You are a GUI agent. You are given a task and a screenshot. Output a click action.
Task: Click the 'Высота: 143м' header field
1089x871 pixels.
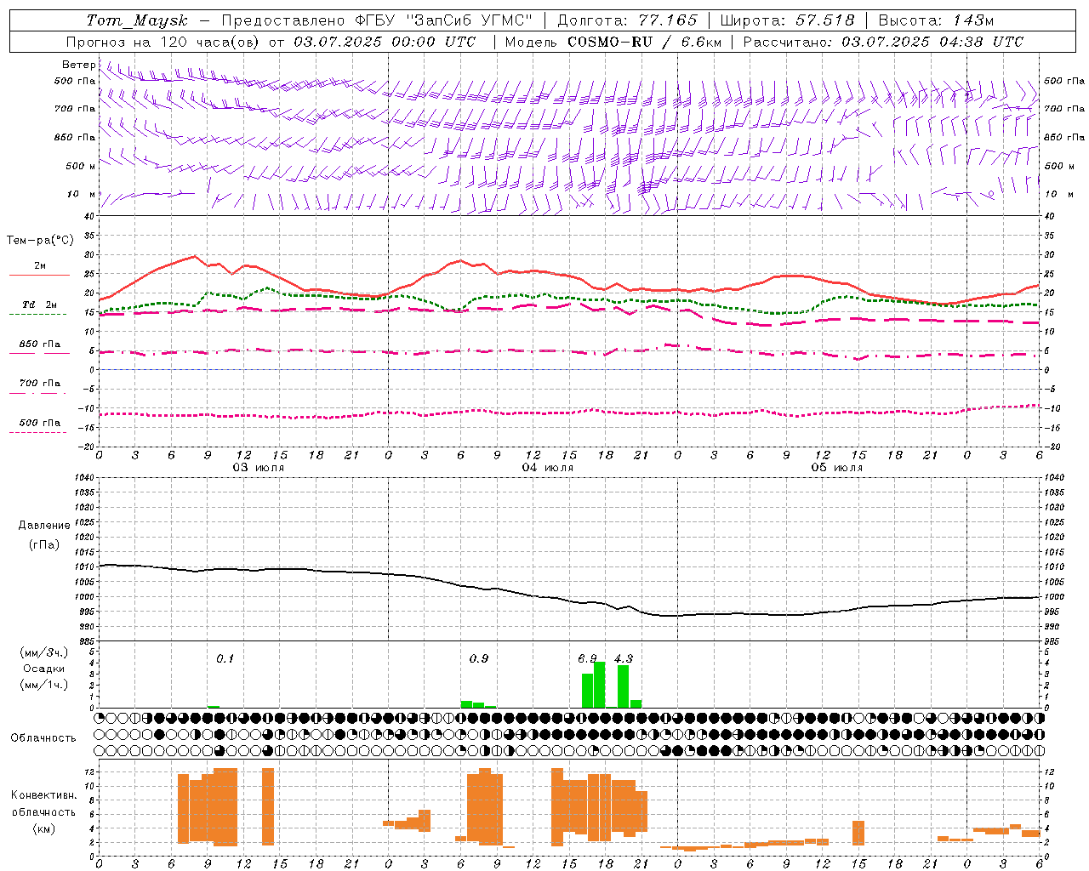tap(936, 20)
